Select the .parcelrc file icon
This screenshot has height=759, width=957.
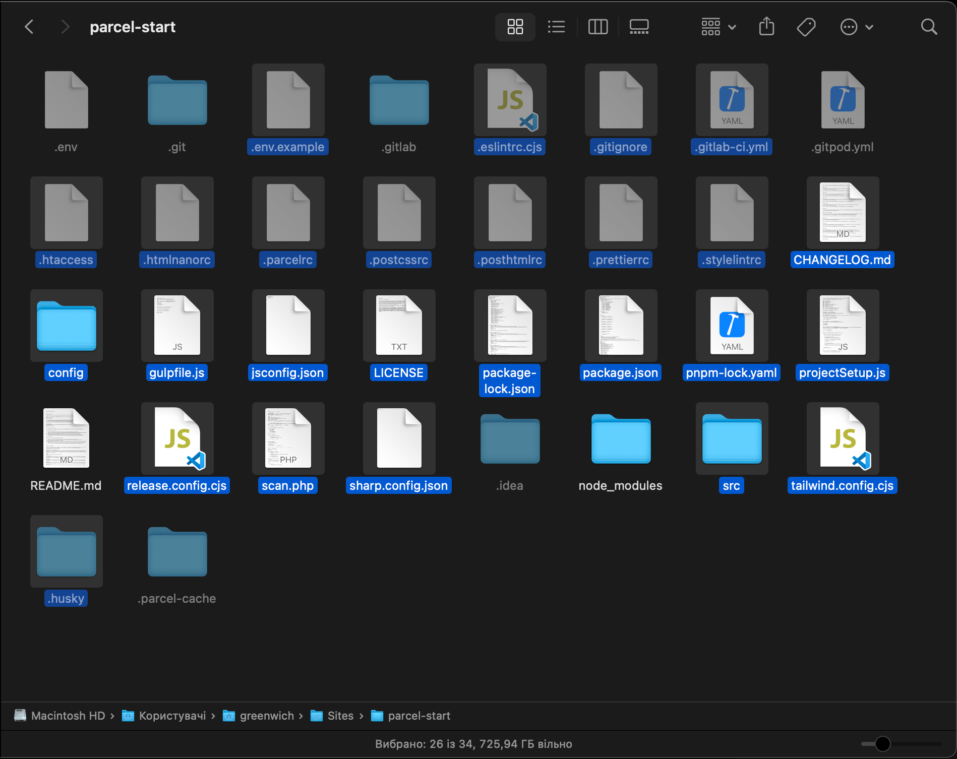(288, 213)
